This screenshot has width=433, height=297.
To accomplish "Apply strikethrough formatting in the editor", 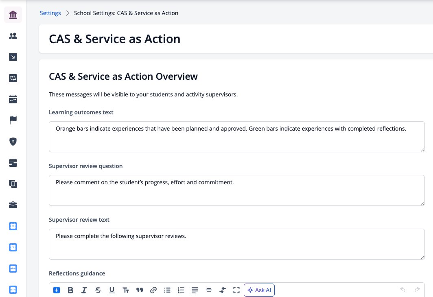I will (98, 290).
